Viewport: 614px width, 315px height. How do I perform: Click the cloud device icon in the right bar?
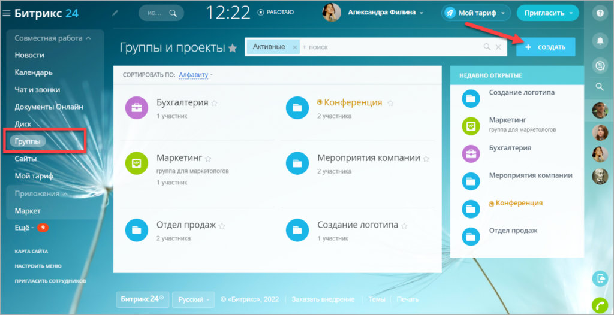600,278
